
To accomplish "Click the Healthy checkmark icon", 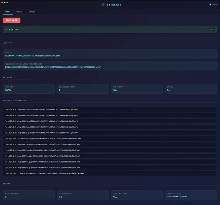I will 6,29.
